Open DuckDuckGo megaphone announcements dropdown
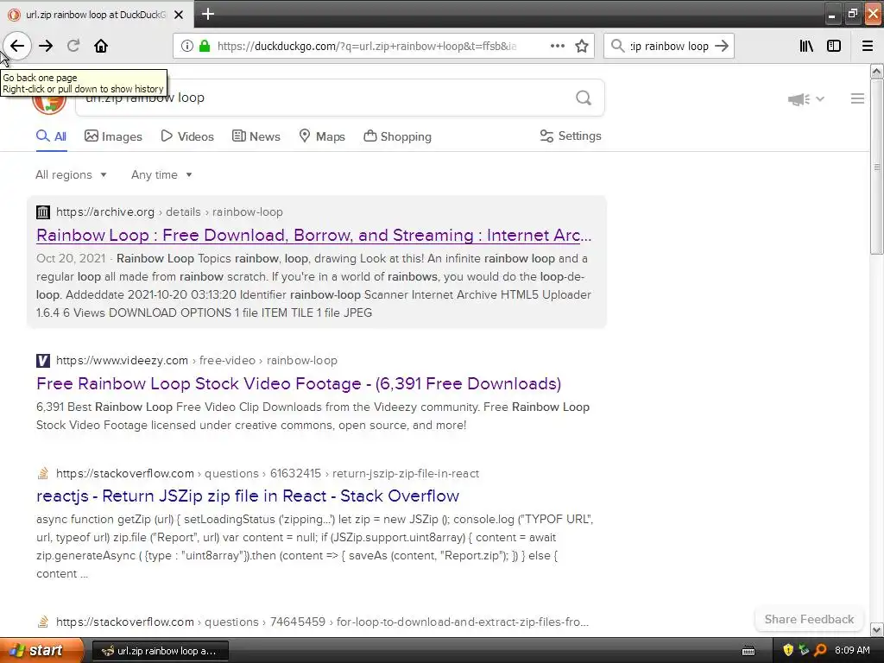 tap(805, 99)
